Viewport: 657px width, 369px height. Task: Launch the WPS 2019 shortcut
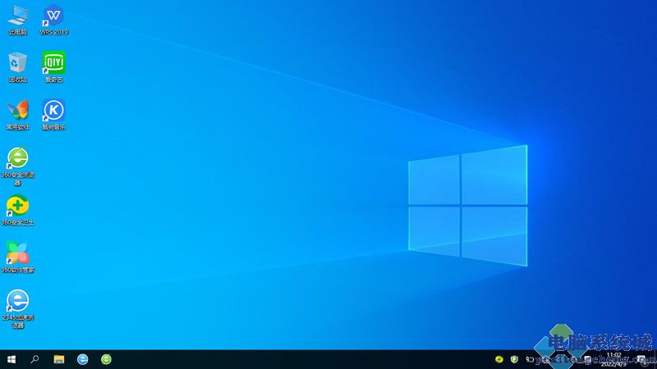click(53, 20)
